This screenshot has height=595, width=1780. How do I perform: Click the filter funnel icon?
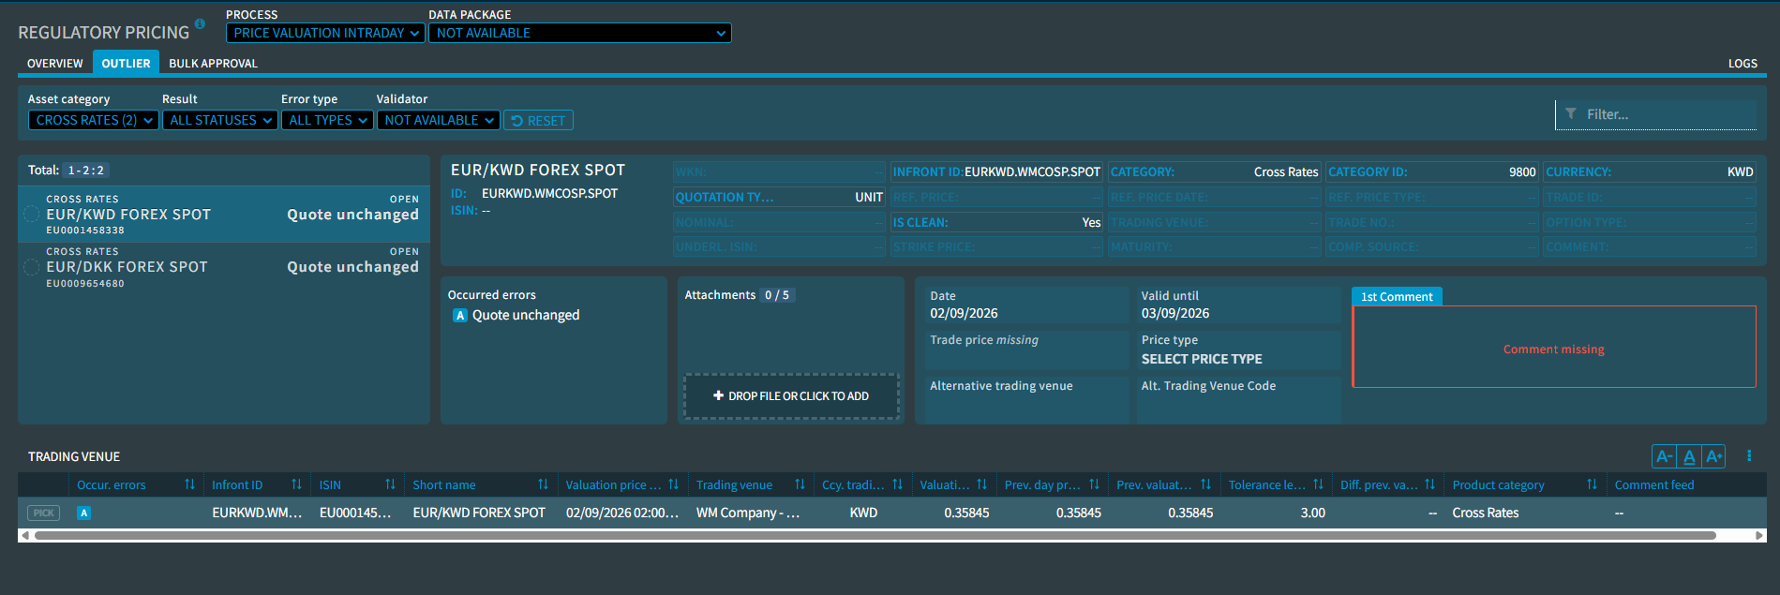(1571, 113)
